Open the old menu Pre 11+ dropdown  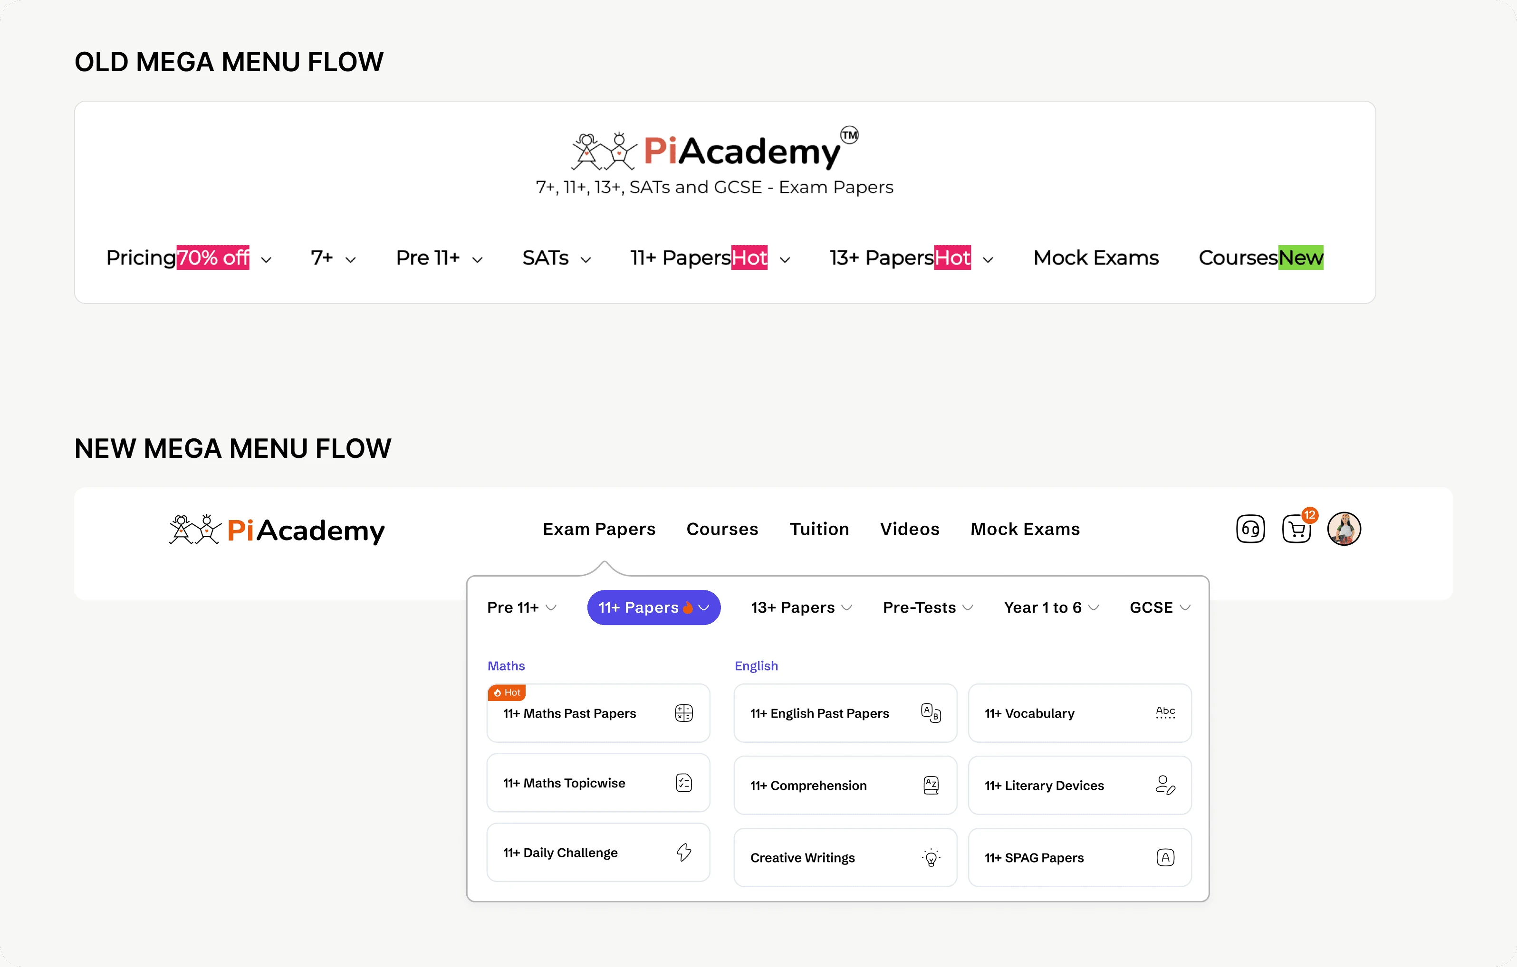[x=439, y=258]
